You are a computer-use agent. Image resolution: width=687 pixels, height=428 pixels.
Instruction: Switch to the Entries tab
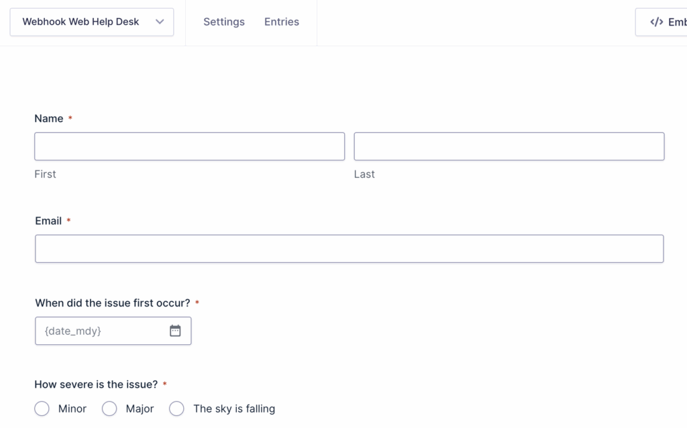(282, 22)
